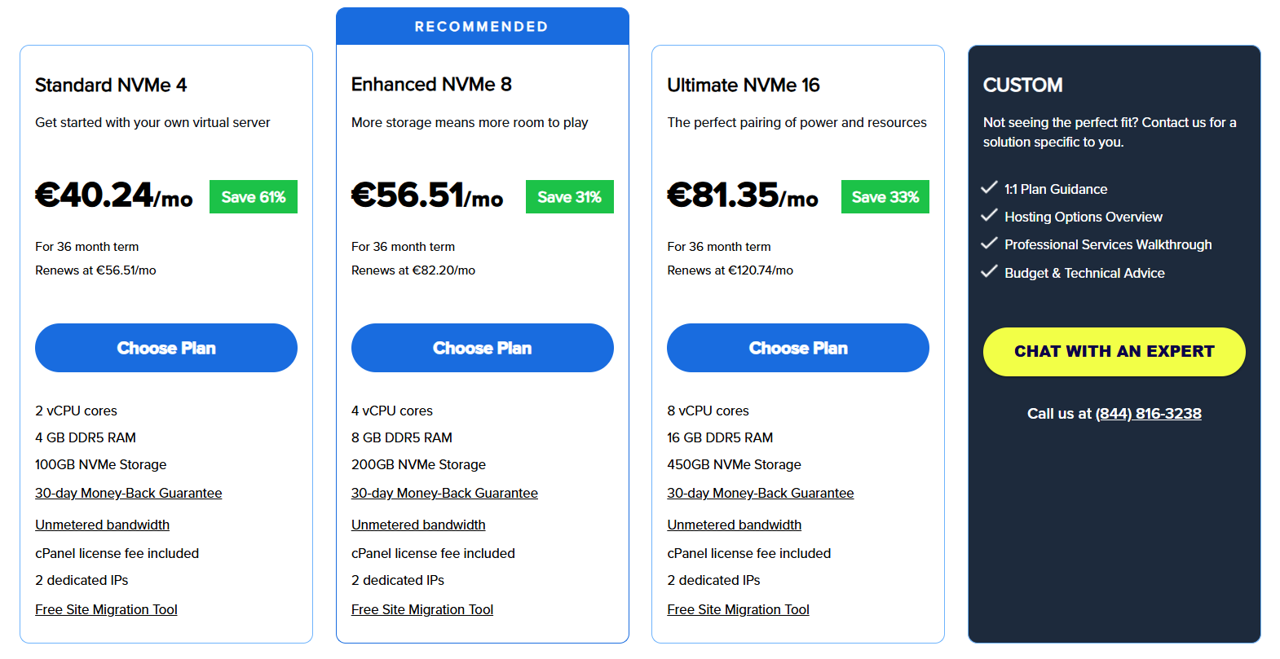Choose the Enhanced NVMe 8 plan

pyautogui.click(x=482, y=348)
